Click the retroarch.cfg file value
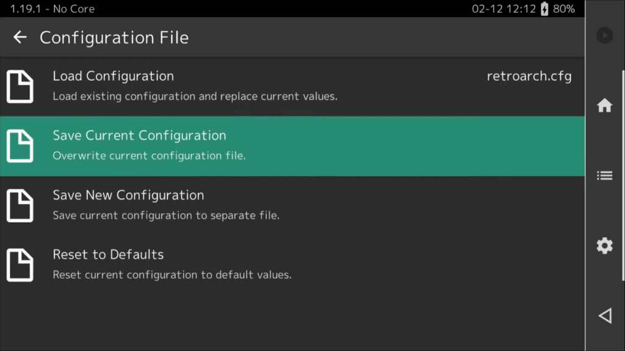The image size is (625, 351). pyautogui.click(x=529, y=76)
